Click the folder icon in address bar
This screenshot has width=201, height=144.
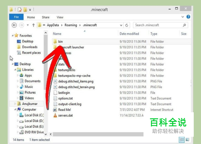(x=40, y=25)
